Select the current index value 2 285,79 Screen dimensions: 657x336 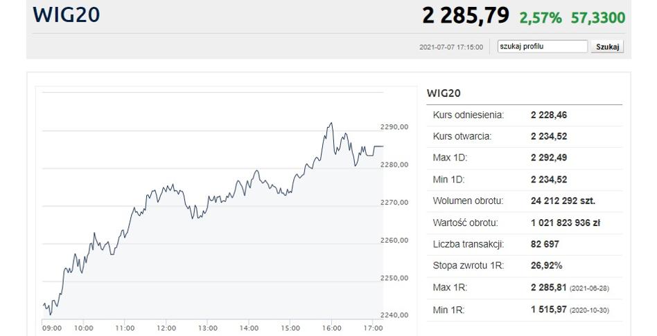click(x=465, y=15)
